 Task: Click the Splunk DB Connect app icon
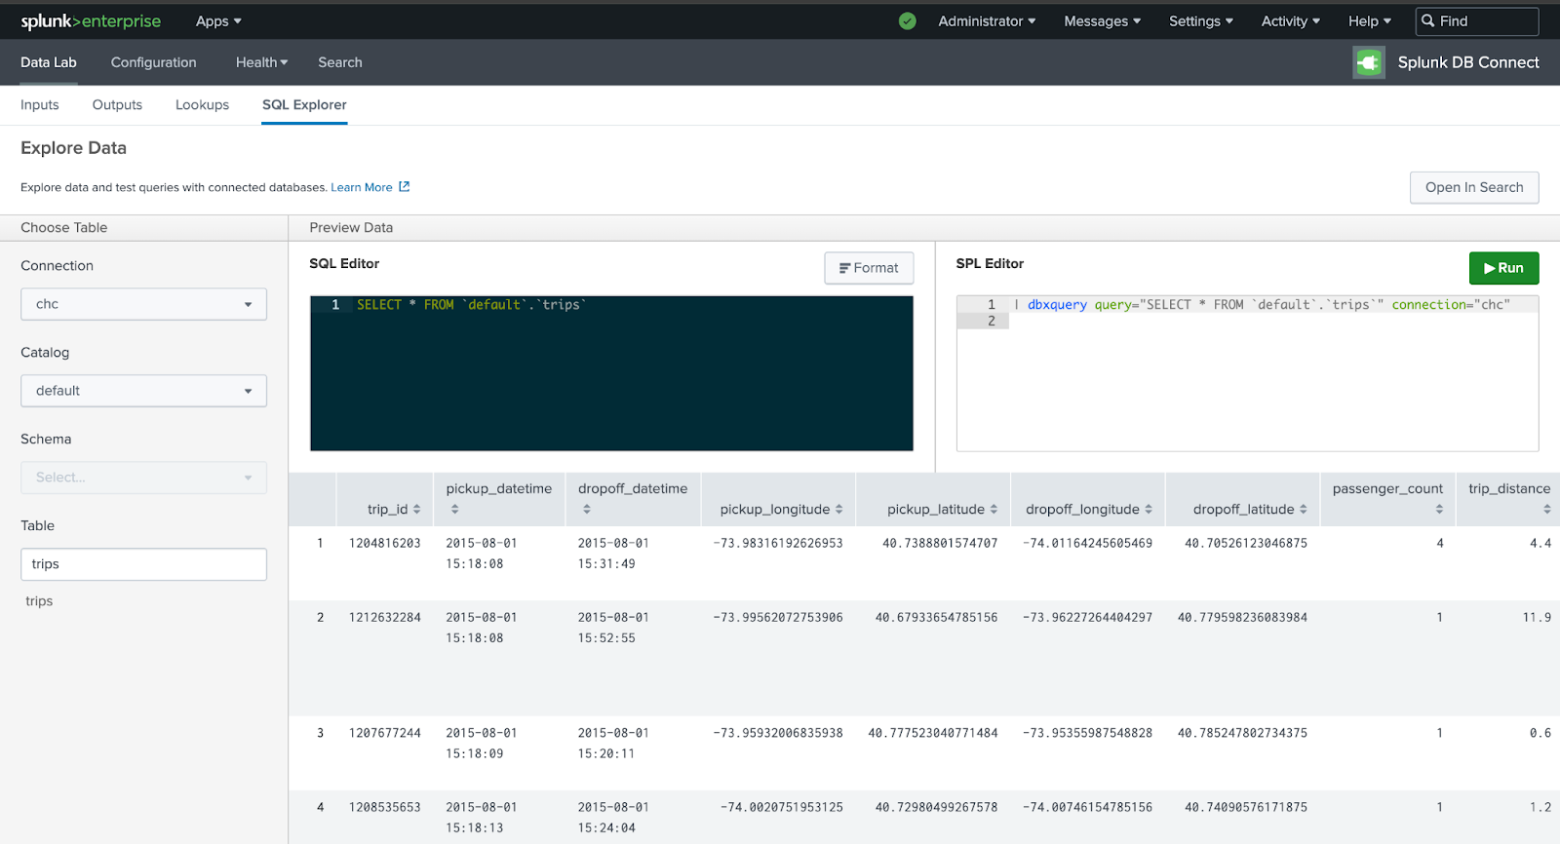pyautogui.click(x=1369, y=62)
